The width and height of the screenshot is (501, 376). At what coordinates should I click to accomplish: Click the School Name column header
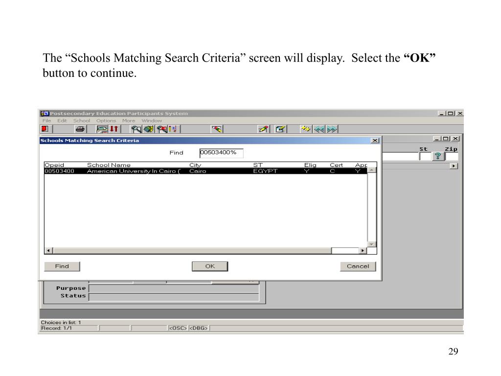(x=109, y=165)
